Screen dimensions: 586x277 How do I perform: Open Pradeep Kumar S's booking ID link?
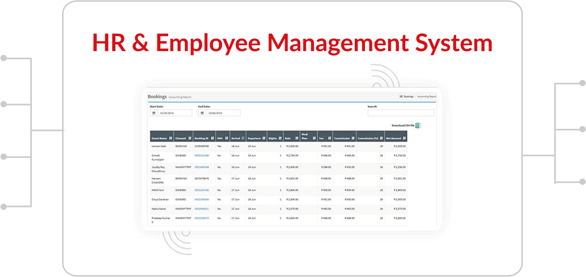click(x=202, y=218)
